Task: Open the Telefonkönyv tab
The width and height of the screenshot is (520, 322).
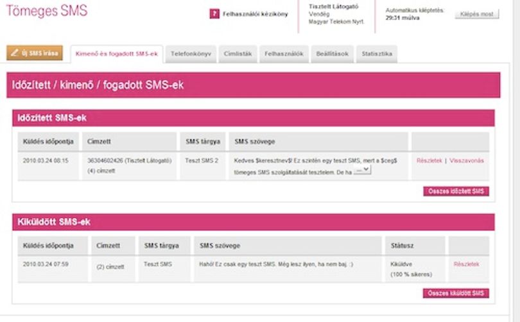Action: 191,54
